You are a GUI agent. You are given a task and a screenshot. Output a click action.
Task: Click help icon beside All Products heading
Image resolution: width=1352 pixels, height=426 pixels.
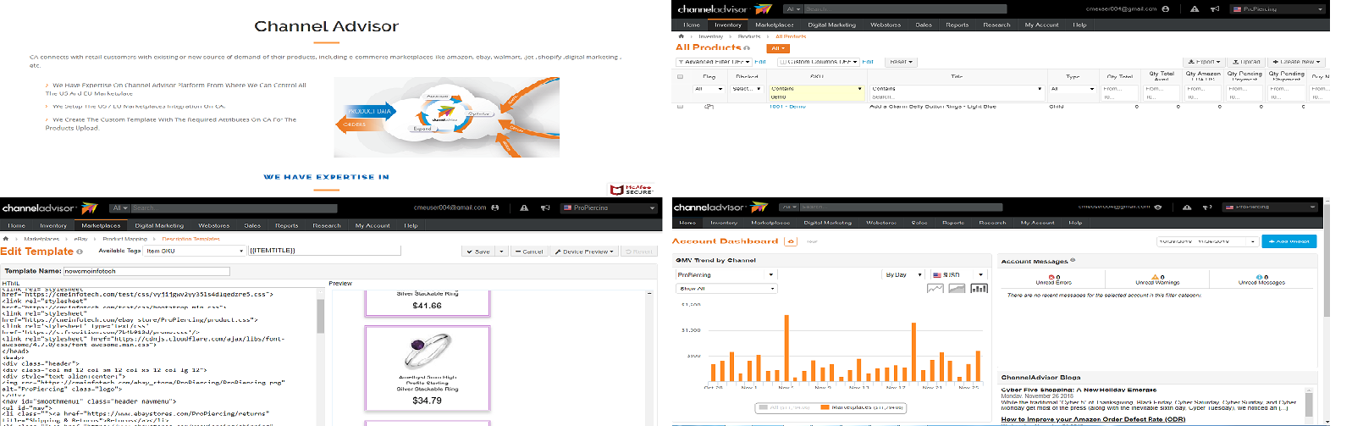click(747, 48)
